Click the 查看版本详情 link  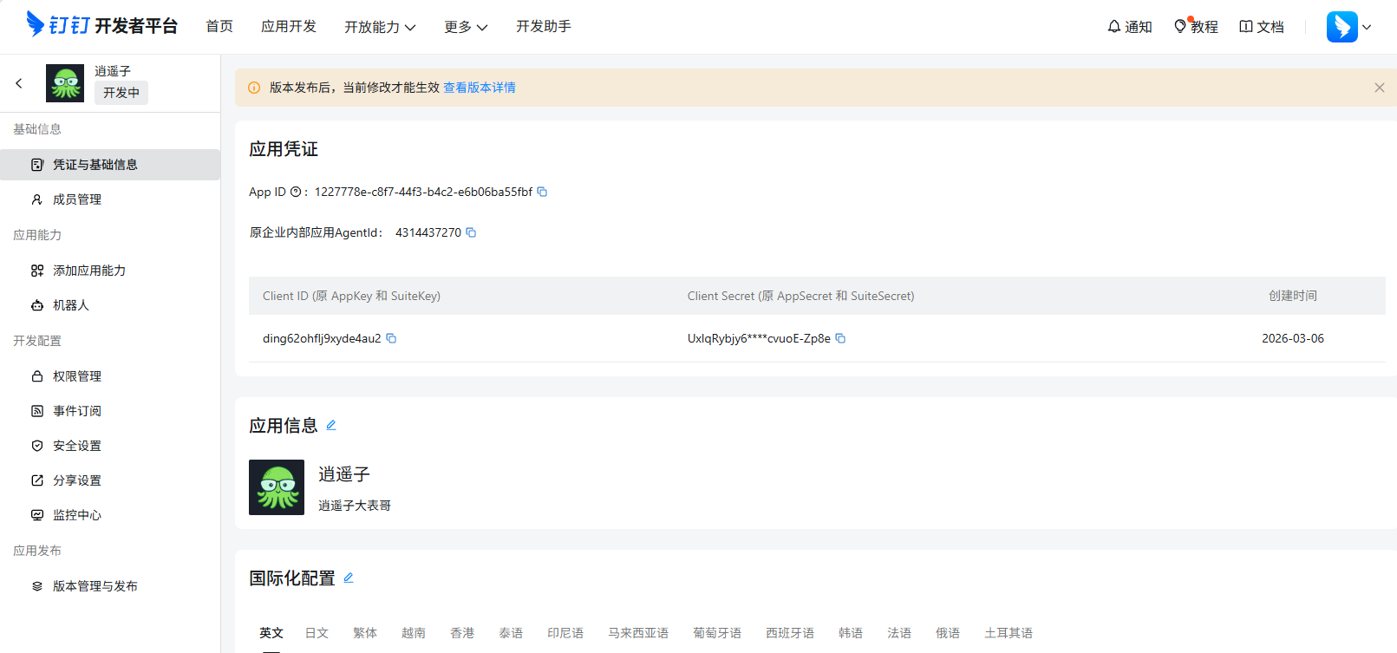pos(480,88)
